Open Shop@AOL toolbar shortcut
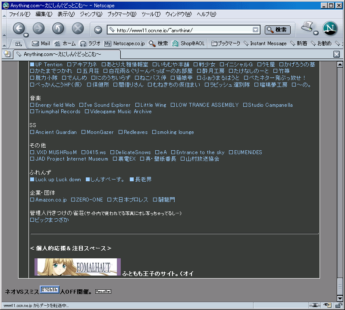The width and height of the screenshot is (345, 310). click(188, 43)
